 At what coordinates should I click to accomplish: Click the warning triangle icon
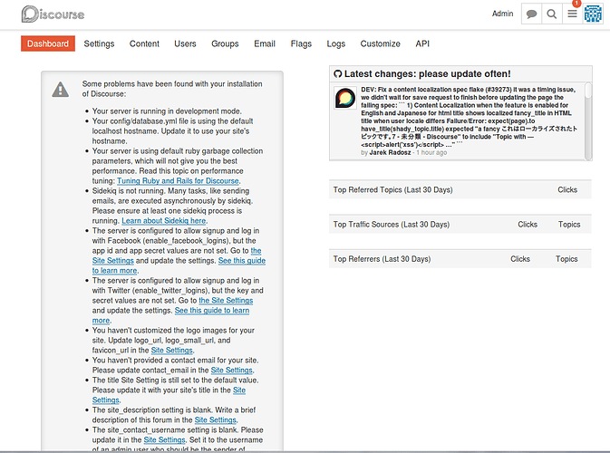pos(61,90)
